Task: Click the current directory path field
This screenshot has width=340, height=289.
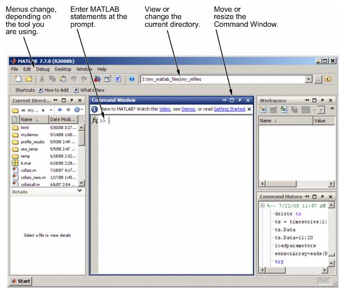Action: [x=223, y=79]
